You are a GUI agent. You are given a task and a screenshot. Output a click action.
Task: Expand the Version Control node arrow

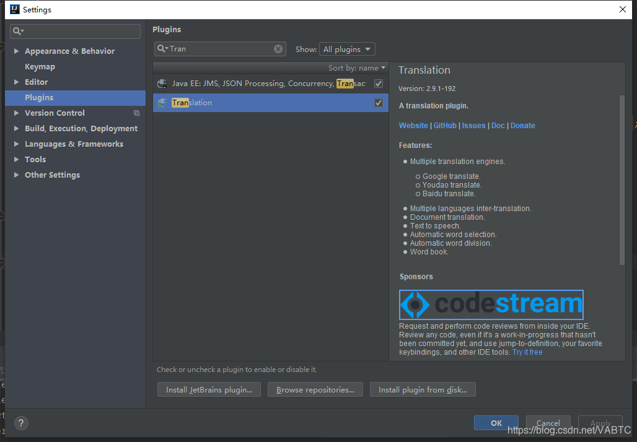[16, 113]
